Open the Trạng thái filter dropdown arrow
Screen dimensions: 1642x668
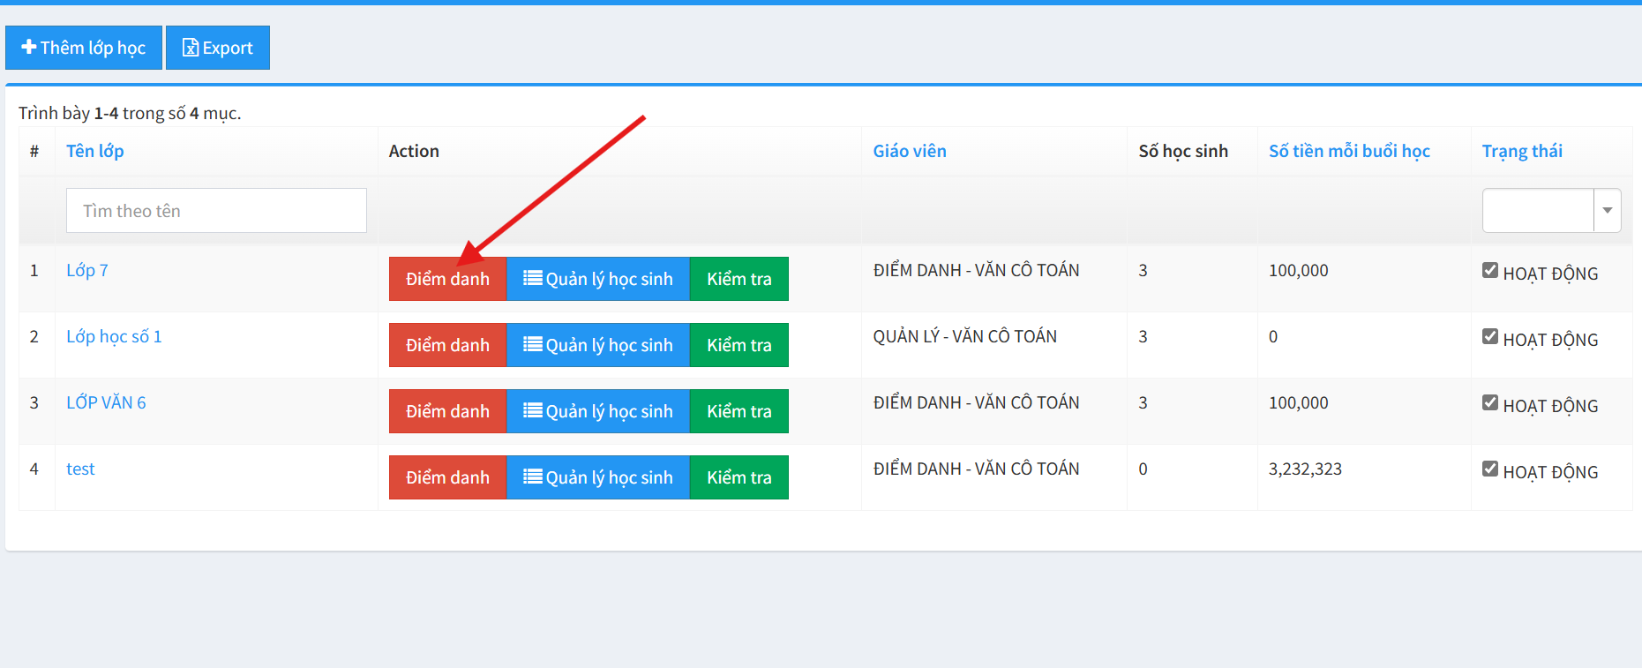[x=1607, y=211]
